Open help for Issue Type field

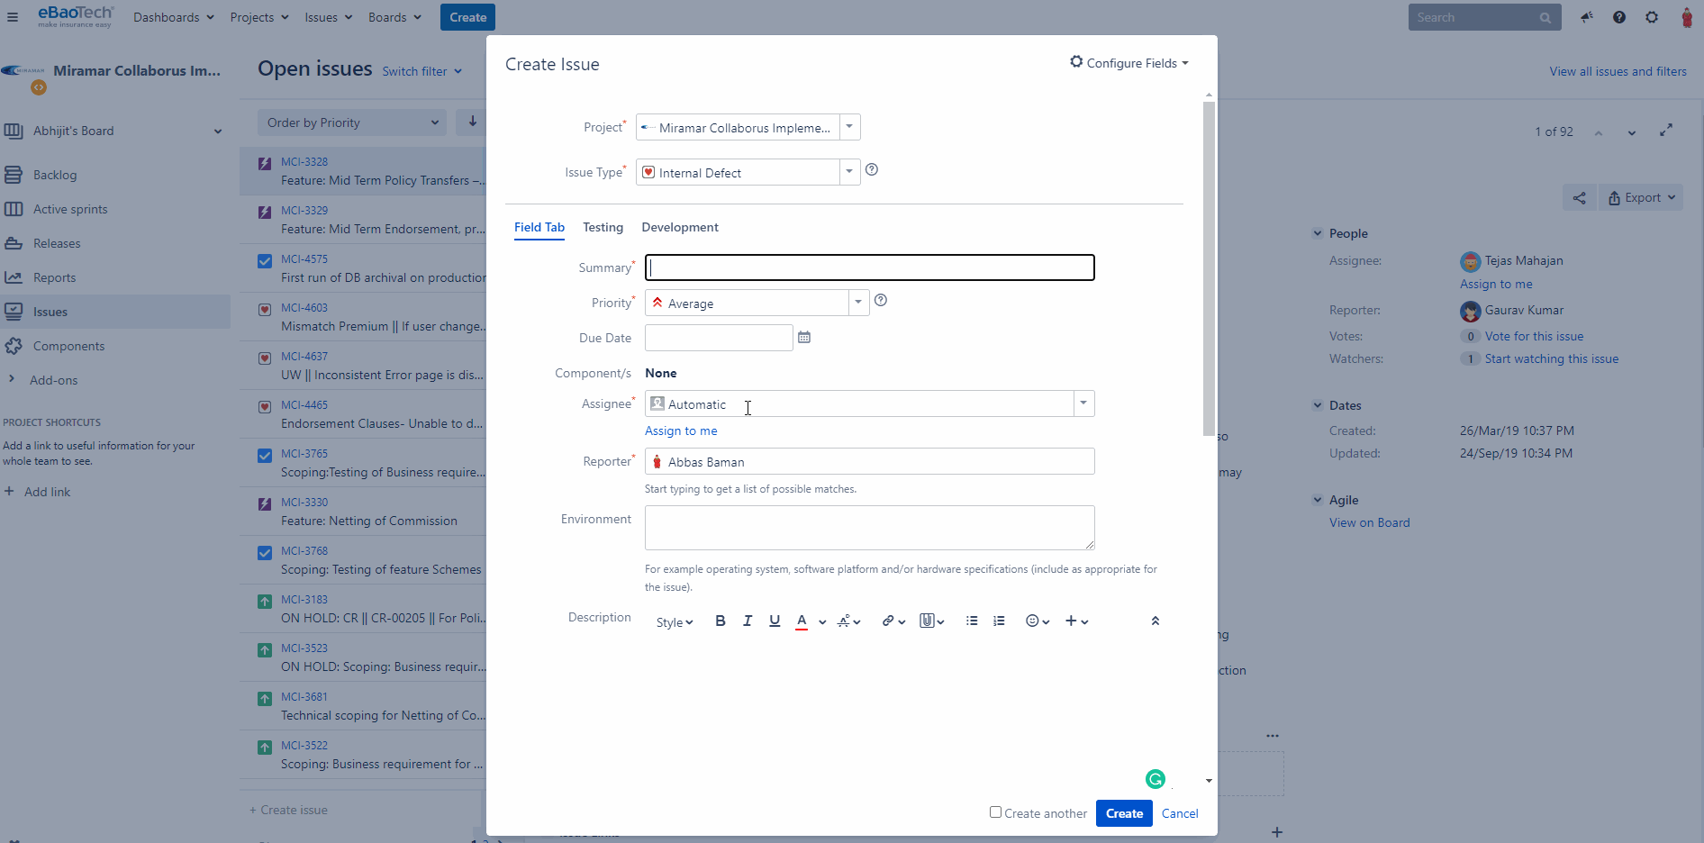(872, 169)
